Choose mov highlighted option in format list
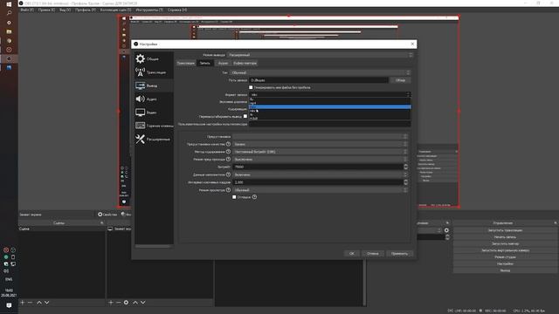The width and height of the screenshot is (559, 314). (330, 106)
